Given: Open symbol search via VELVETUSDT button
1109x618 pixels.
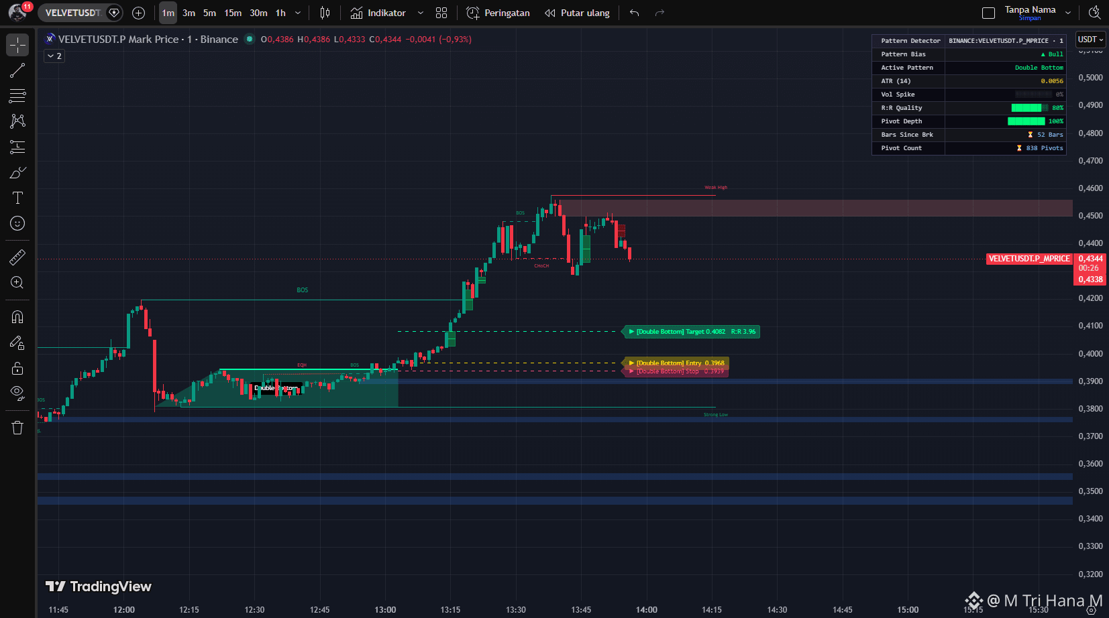Looking at the screenshot, I should 73,13.
